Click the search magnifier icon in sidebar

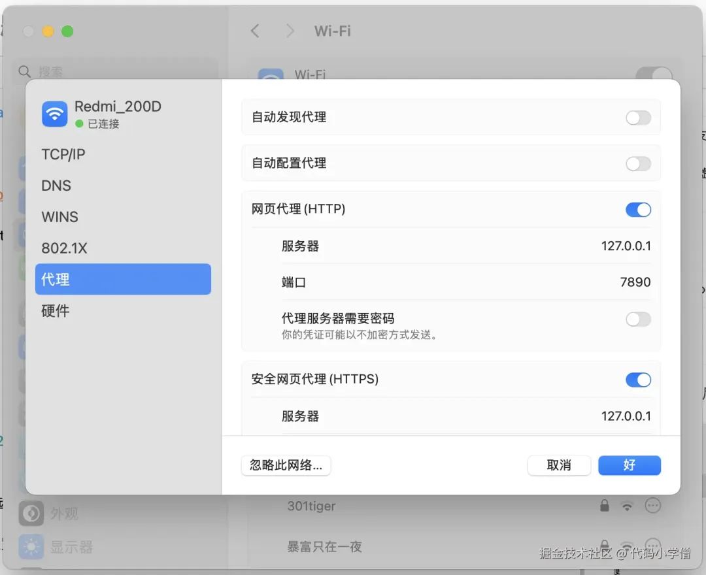point(24,71)
